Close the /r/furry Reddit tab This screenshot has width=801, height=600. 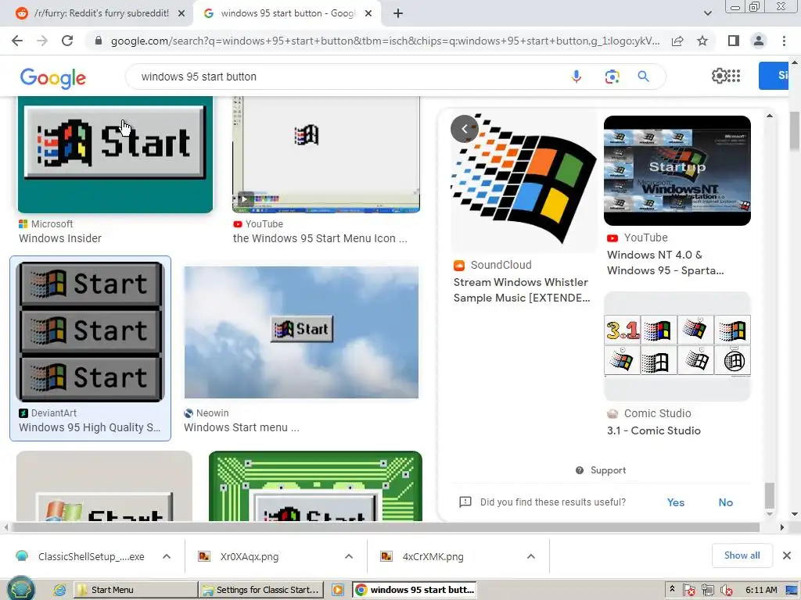point(181,13)
